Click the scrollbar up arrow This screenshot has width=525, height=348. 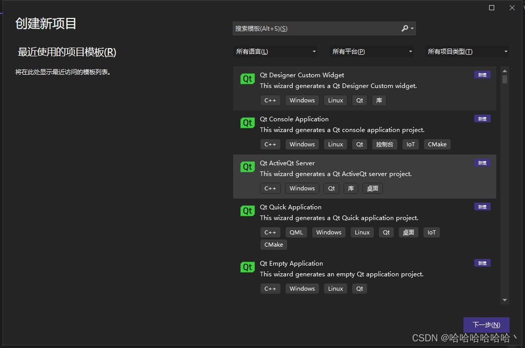point(504,71)
